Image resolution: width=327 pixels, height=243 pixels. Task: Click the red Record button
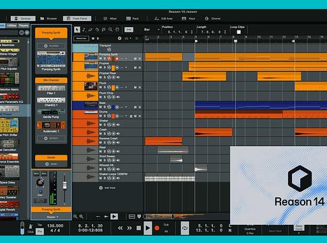(x=157, y=228)
